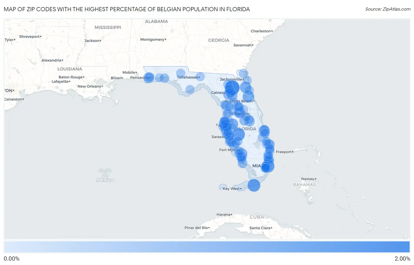Image resolution: width=414 pixels, height=265 pixels.
Task: Click the LOUISIANA state label
Action: click(70, 69)
